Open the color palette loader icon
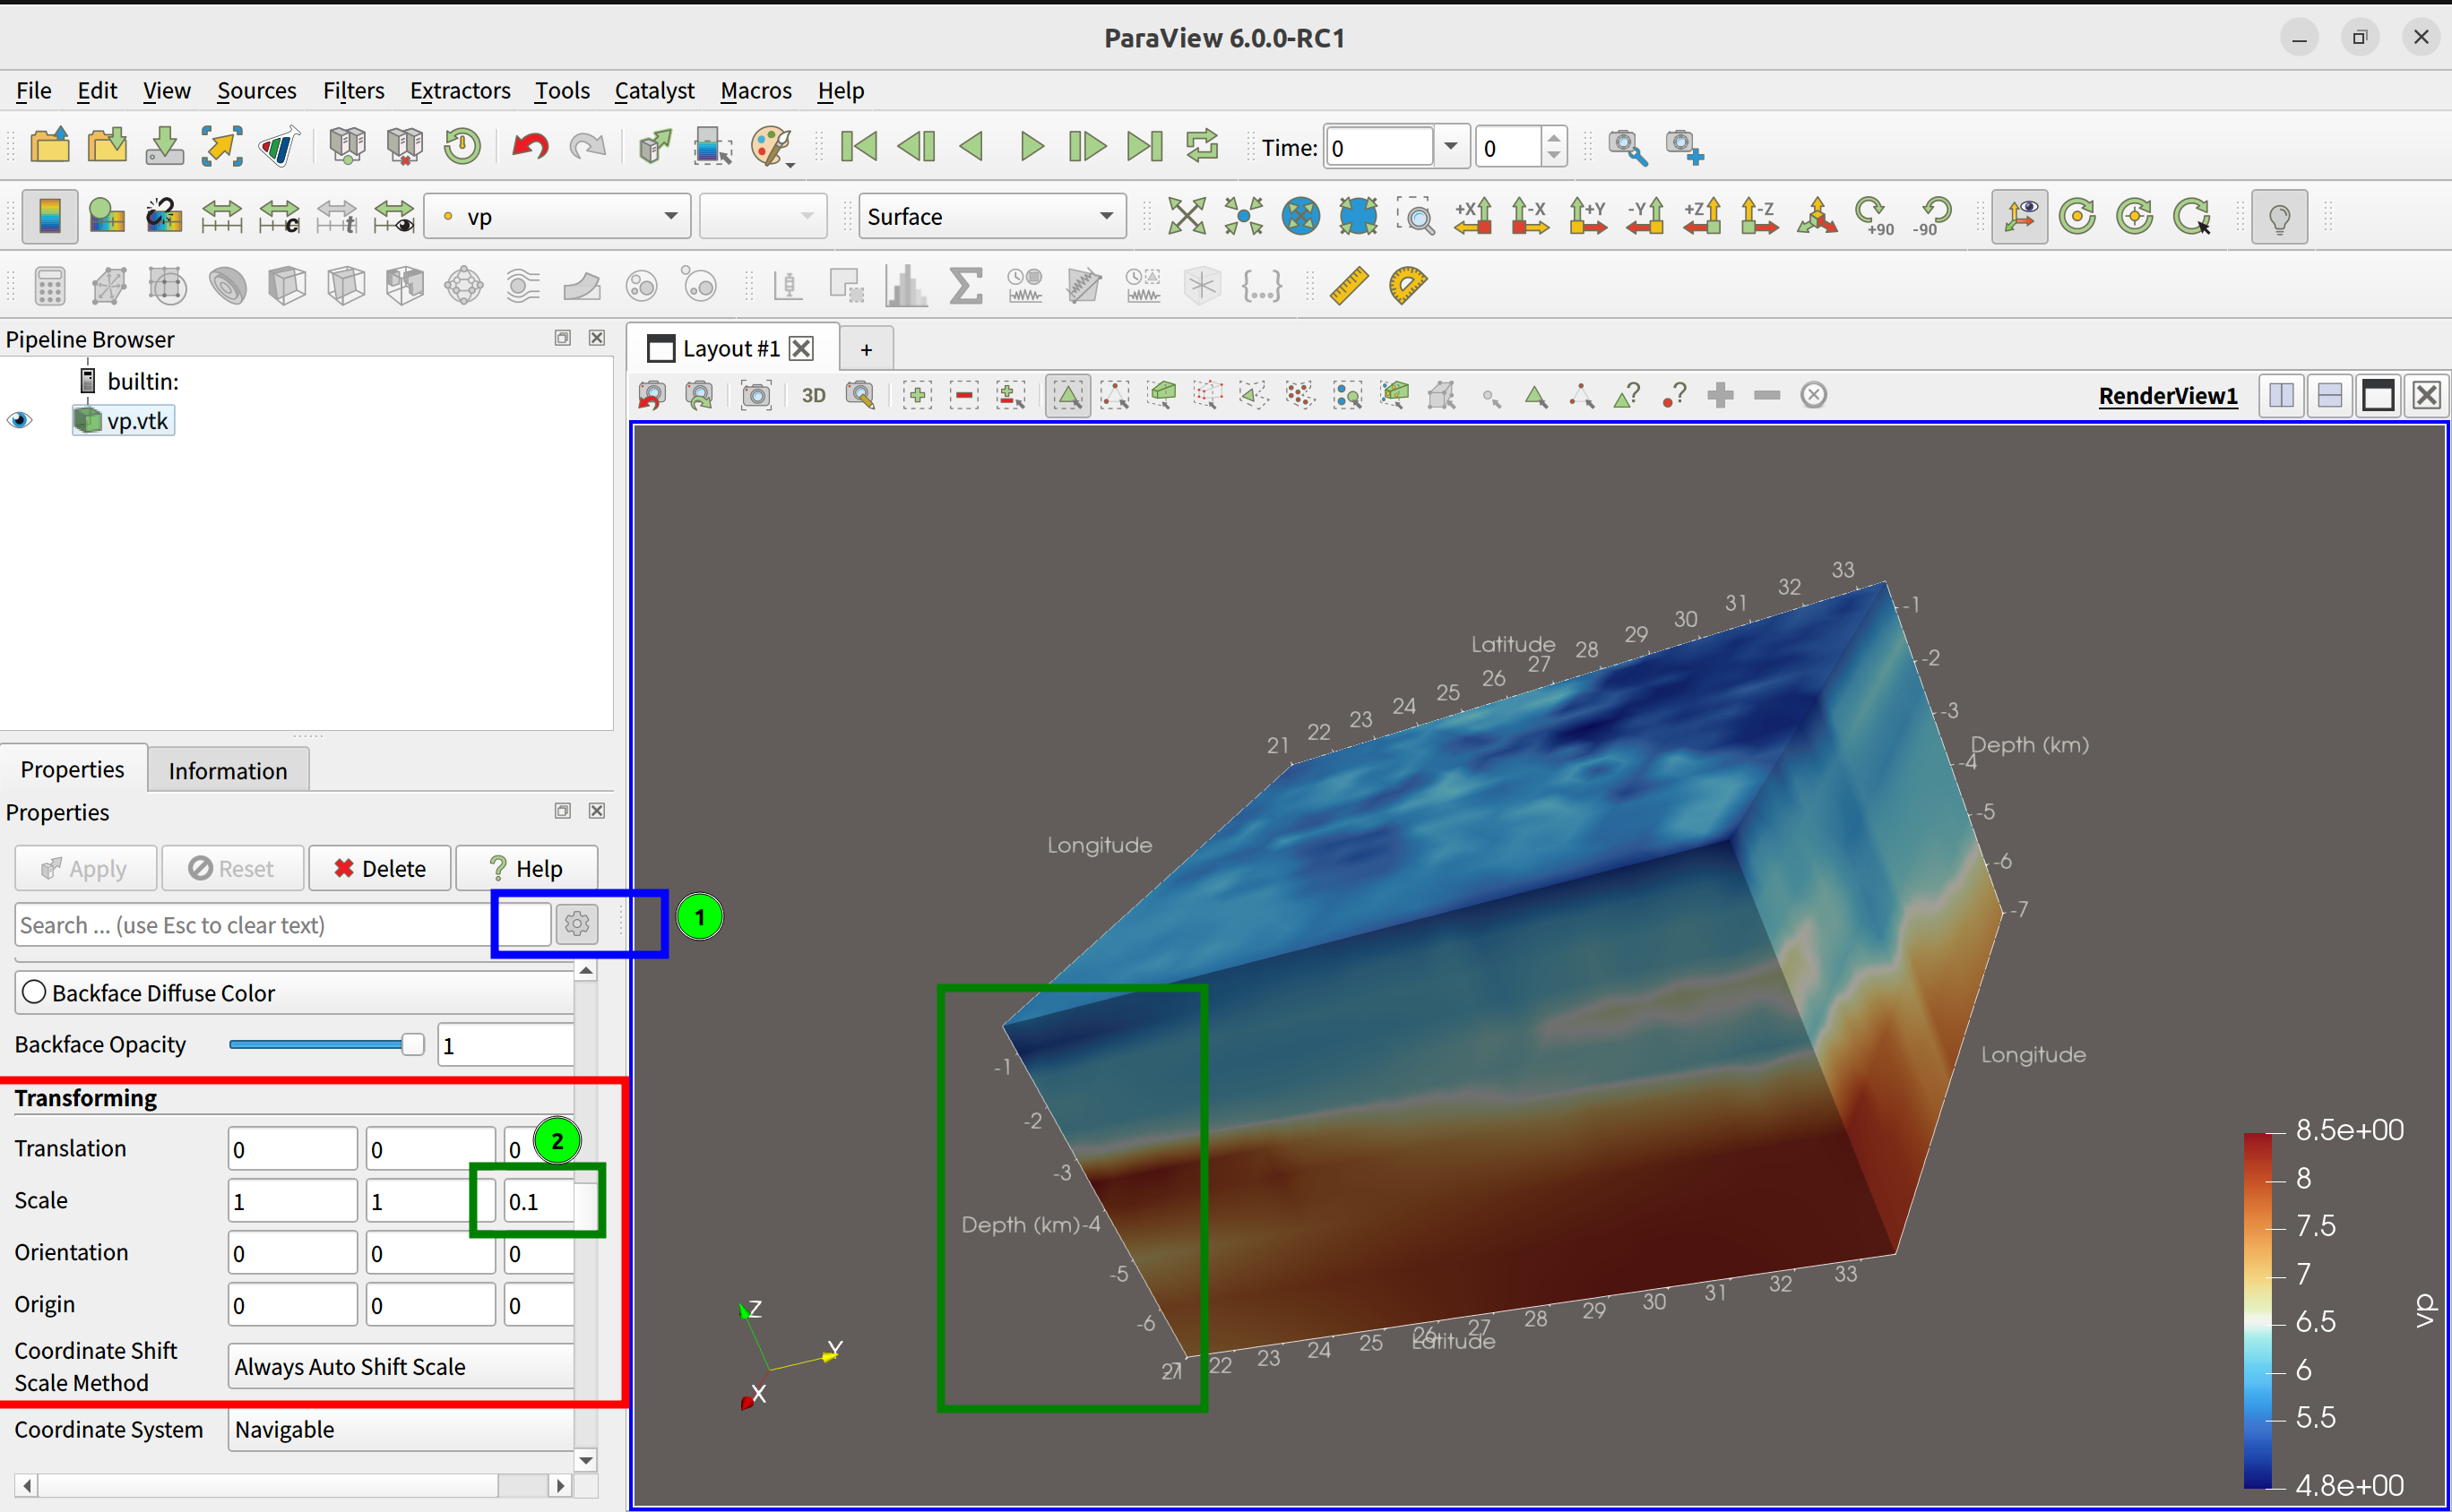Screen dimensions: 2452x1512 (x=772, y=147)
